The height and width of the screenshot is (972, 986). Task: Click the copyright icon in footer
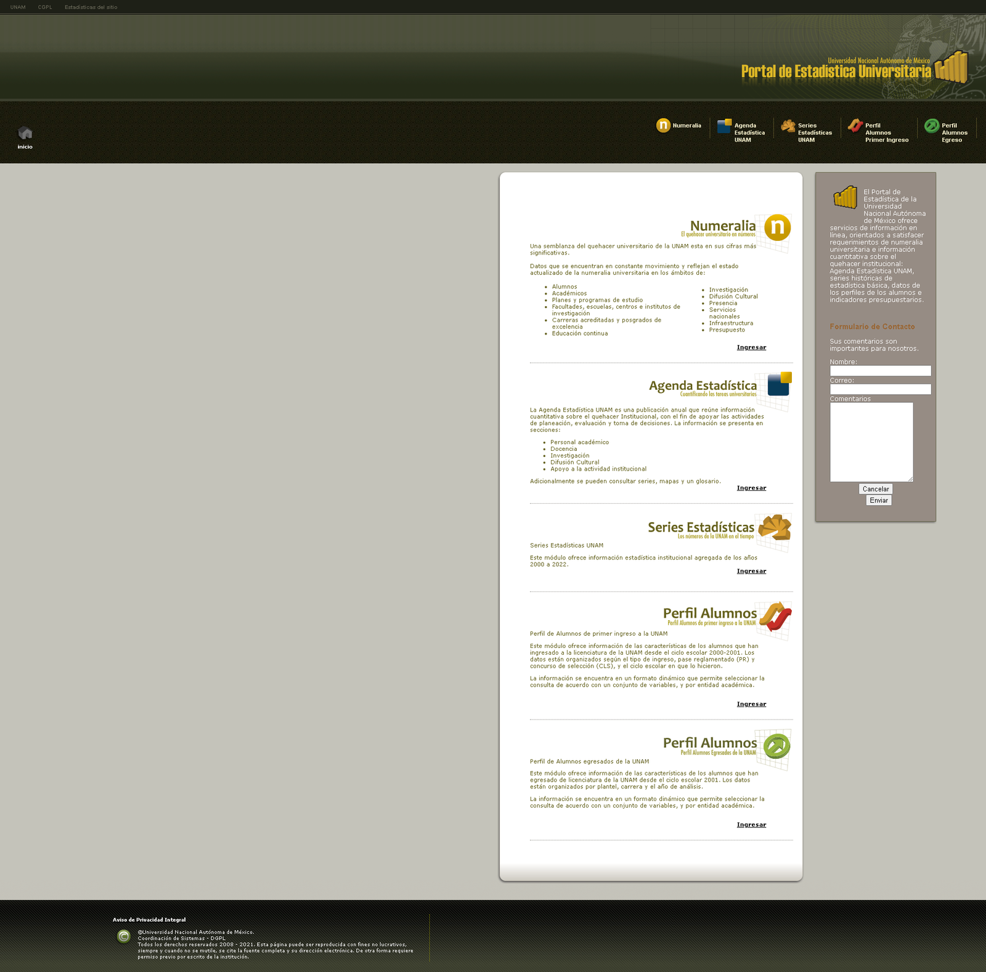(124, 936)
